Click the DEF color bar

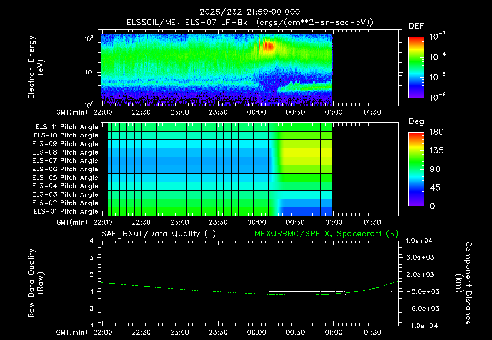416,68
